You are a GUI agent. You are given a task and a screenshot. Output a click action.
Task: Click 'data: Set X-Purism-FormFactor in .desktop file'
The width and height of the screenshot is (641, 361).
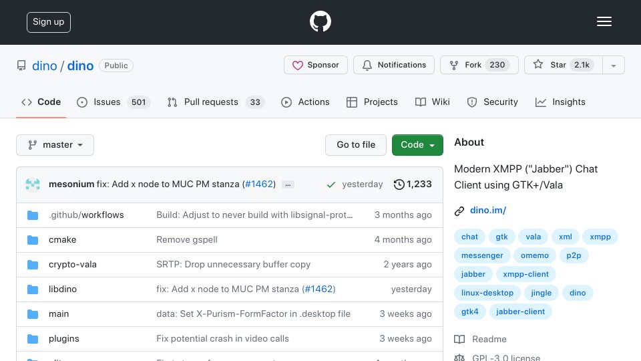tap(254, 314)
